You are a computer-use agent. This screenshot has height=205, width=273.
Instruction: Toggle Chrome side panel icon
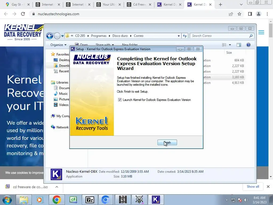[250, 14]
